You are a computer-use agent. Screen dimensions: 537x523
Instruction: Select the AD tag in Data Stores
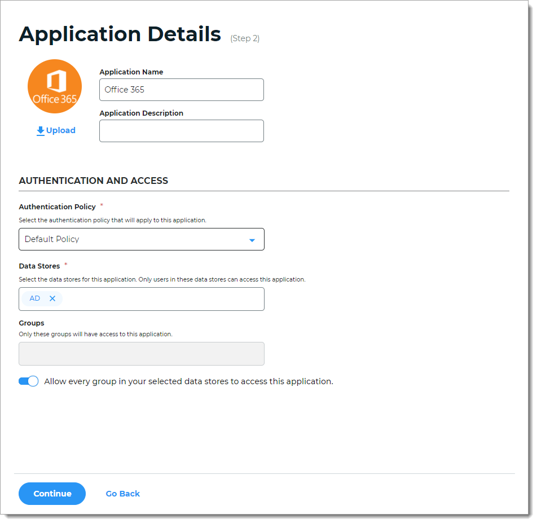pyautogui.click(x=34, y=298)
